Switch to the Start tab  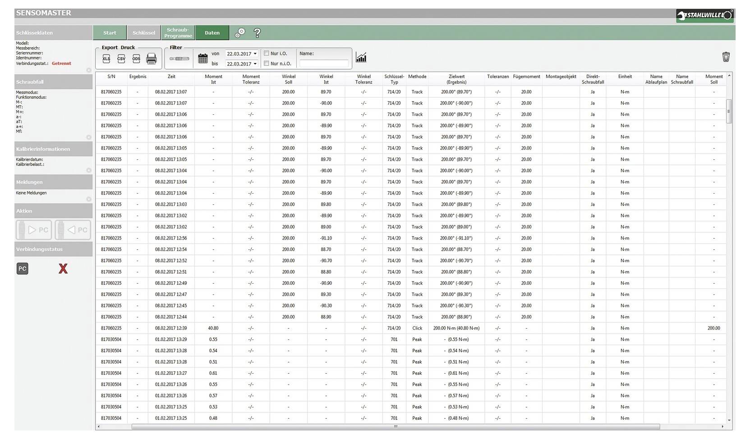(110, 32)
